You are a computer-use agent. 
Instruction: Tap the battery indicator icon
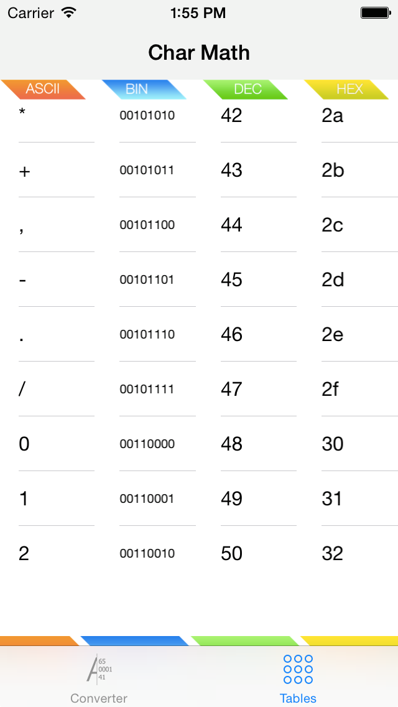point(376,13)
